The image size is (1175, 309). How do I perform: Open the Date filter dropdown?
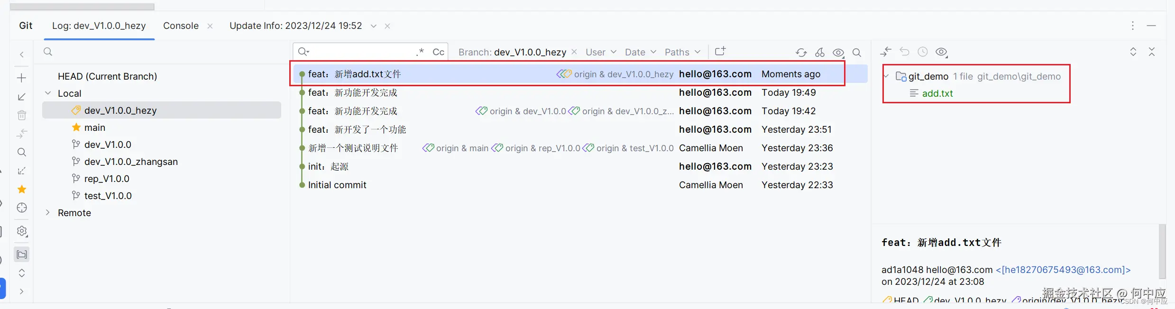[640, 52]
